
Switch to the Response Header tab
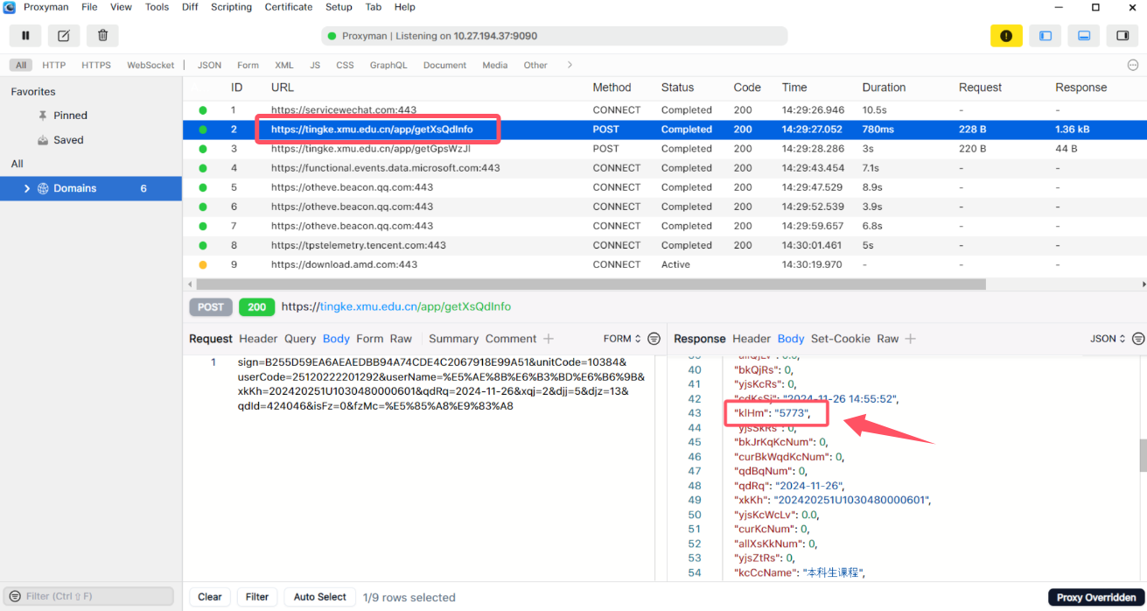(752, 339)
